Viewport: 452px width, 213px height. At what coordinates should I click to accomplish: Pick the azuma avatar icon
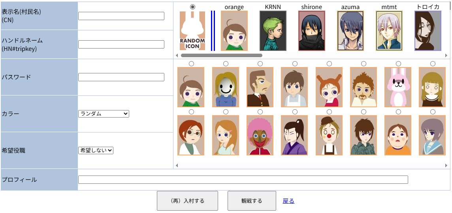pyautogui.click(x=350, y=31)
